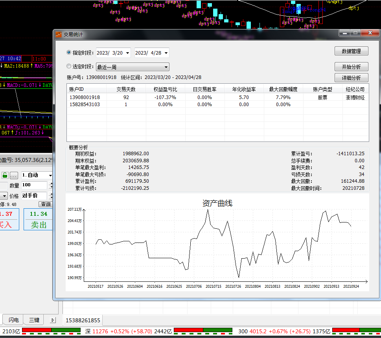
Task: Select the 选定时段 radio button
Action: [x=69, y=66]
